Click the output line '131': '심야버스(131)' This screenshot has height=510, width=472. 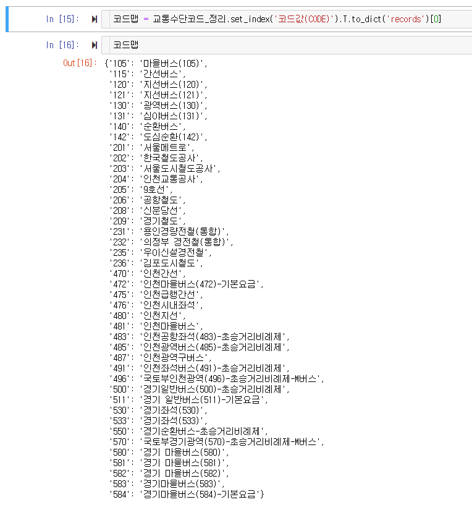(x=158, y=116)
